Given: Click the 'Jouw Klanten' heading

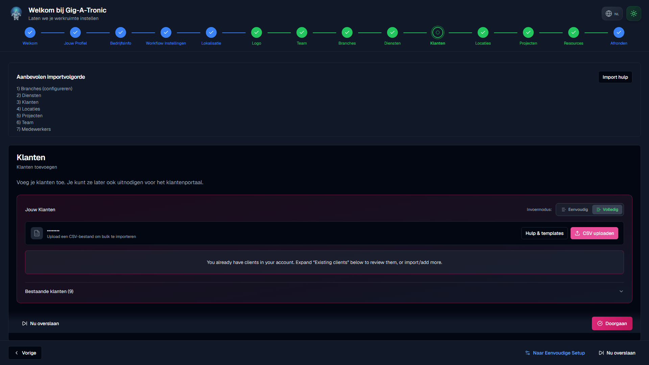Looking at the screenshot, I should [40, 210].
